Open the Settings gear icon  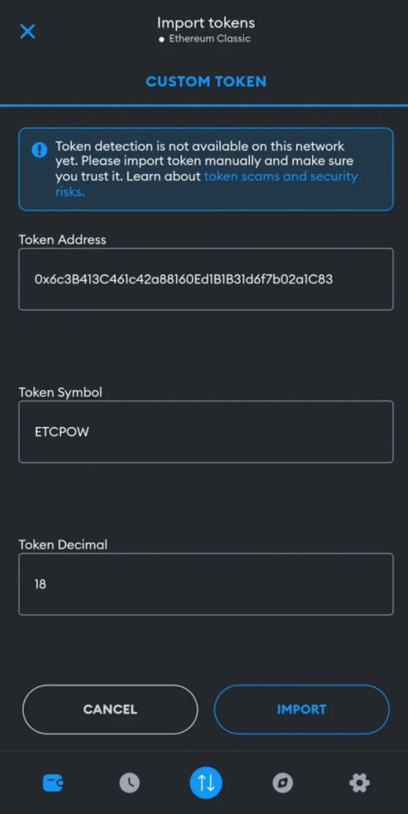pyautogui.click(x=359, y=782)
